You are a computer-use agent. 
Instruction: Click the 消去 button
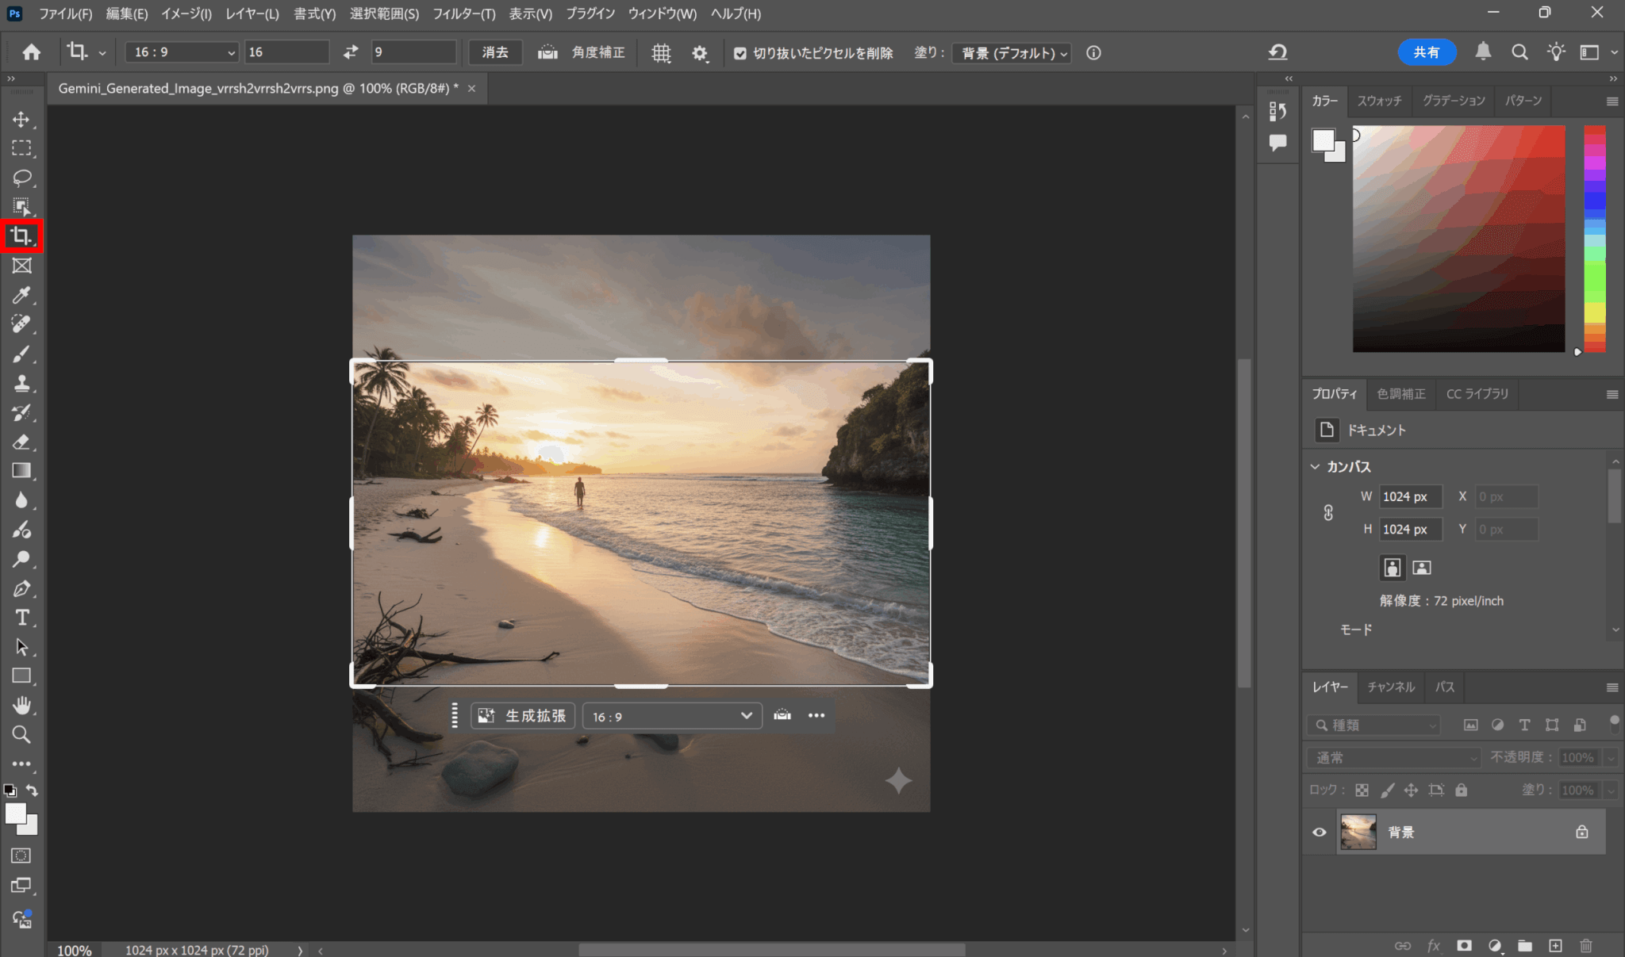495,52
